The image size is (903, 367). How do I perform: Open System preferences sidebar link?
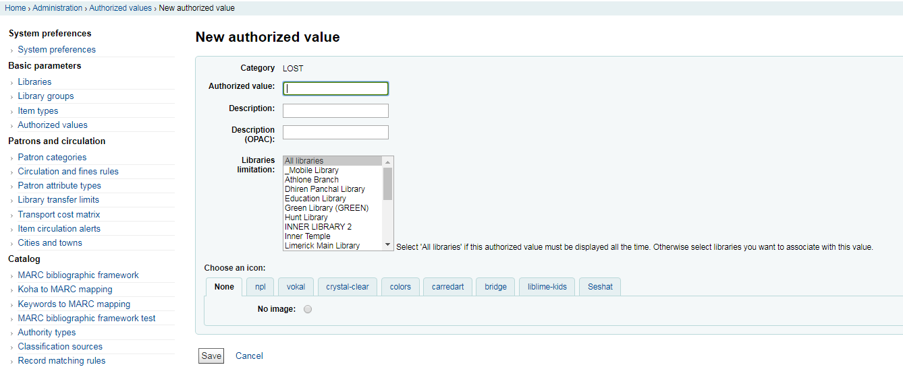point(57,50)
